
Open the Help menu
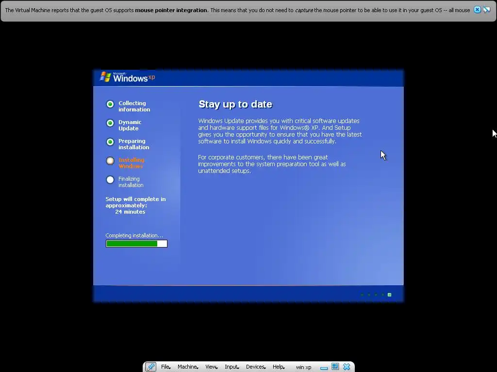(279, 367)
